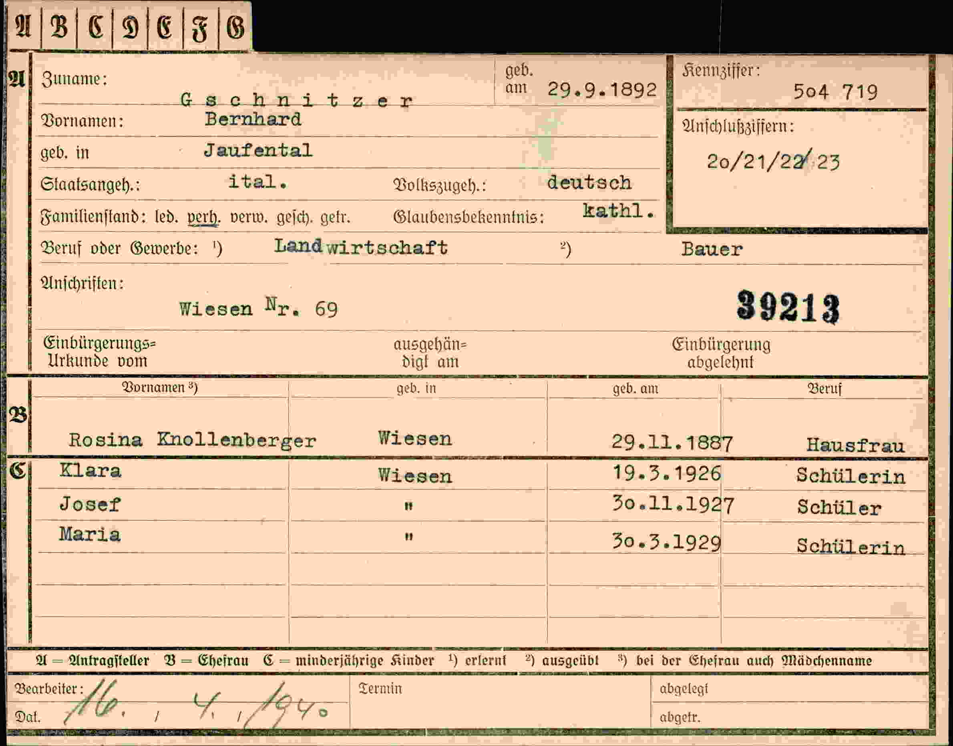Click Josef's birth date 30.11.1927
The width and height of the screenshot is (953, 746).
tap(673, 504)
